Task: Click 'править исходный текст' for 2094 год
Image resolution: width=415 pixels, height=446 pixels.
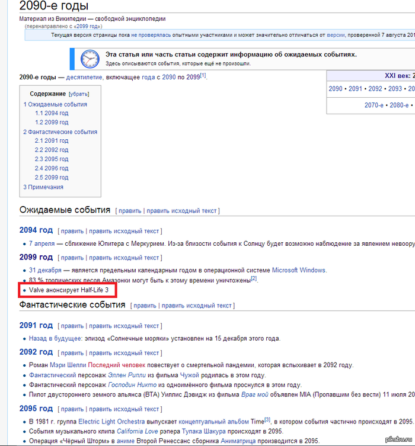Action: pos(124,231)
